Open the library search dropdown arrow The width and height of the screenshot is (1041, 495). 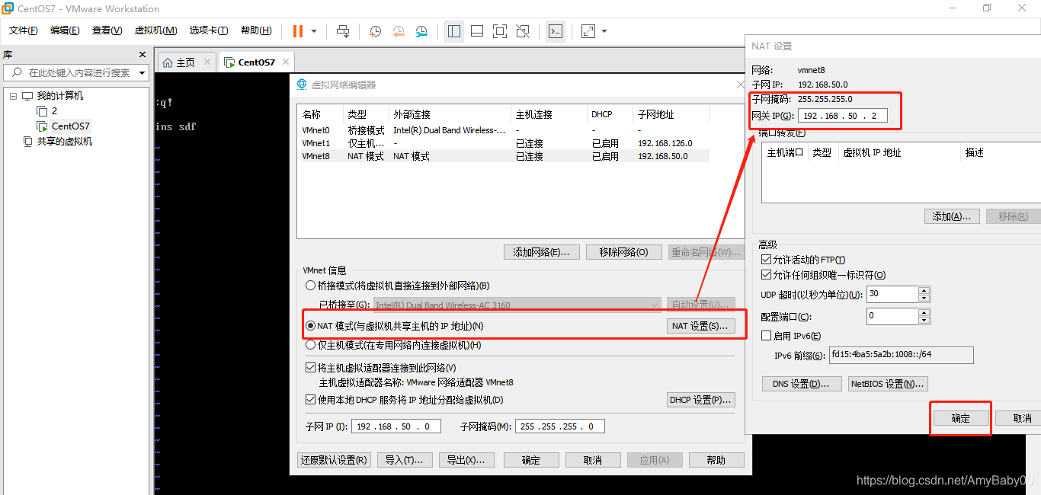(x=143, y=73)
